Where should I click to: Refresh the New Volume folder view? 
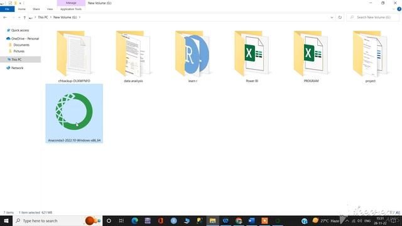pos(340,17)
